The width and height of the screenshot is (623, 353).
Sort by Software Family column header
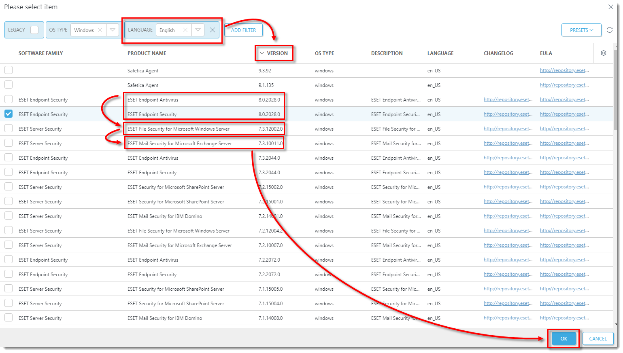click(x=40, y=53)
